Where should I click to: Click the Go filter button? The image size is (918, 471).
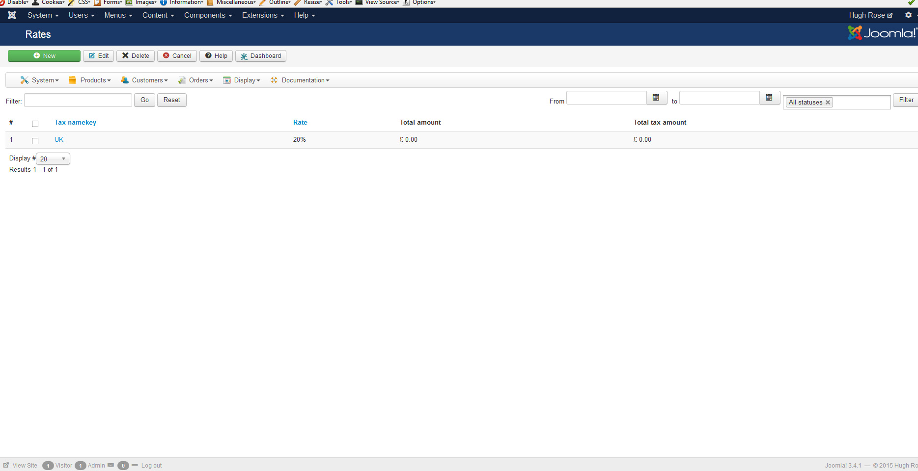[x=144, y=100]
